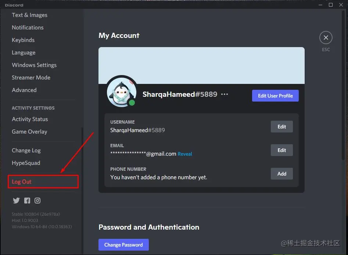Open three-dot menu next to SharqaHameed#5889

(x=225, y=94)
